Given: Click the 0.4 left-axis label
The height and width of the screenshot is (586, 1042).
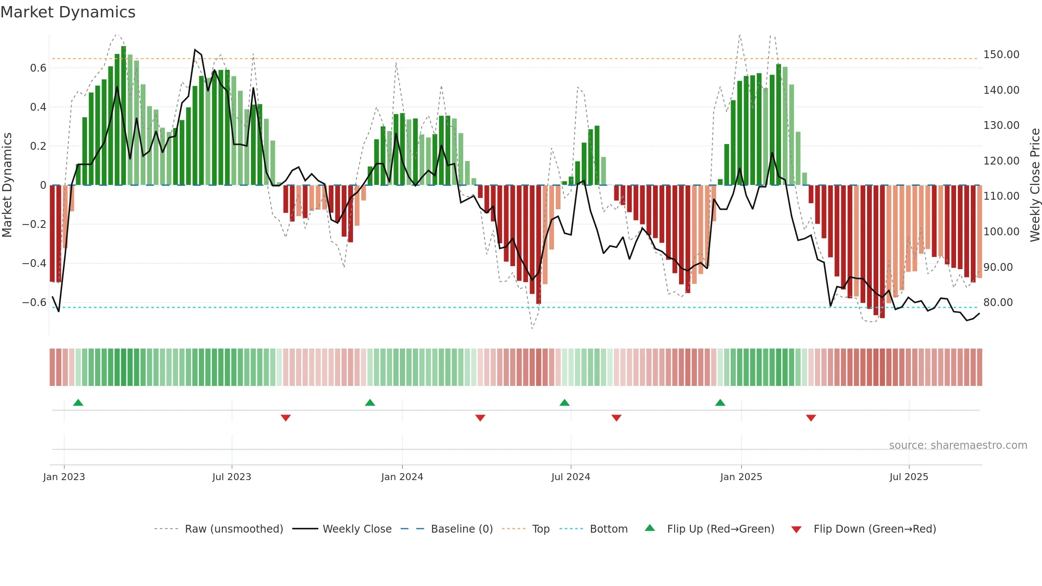Looking at the screenshot, I should (38, 107).
